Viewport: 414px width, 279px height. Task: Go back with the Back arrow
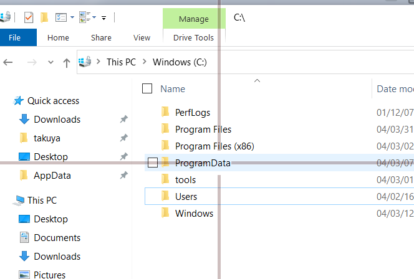[x=8, y=62]
